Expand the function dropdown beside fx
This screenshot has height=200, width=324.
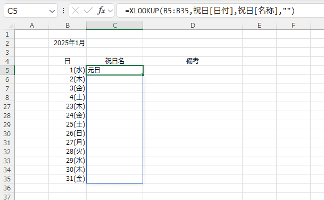pos(110,11)
